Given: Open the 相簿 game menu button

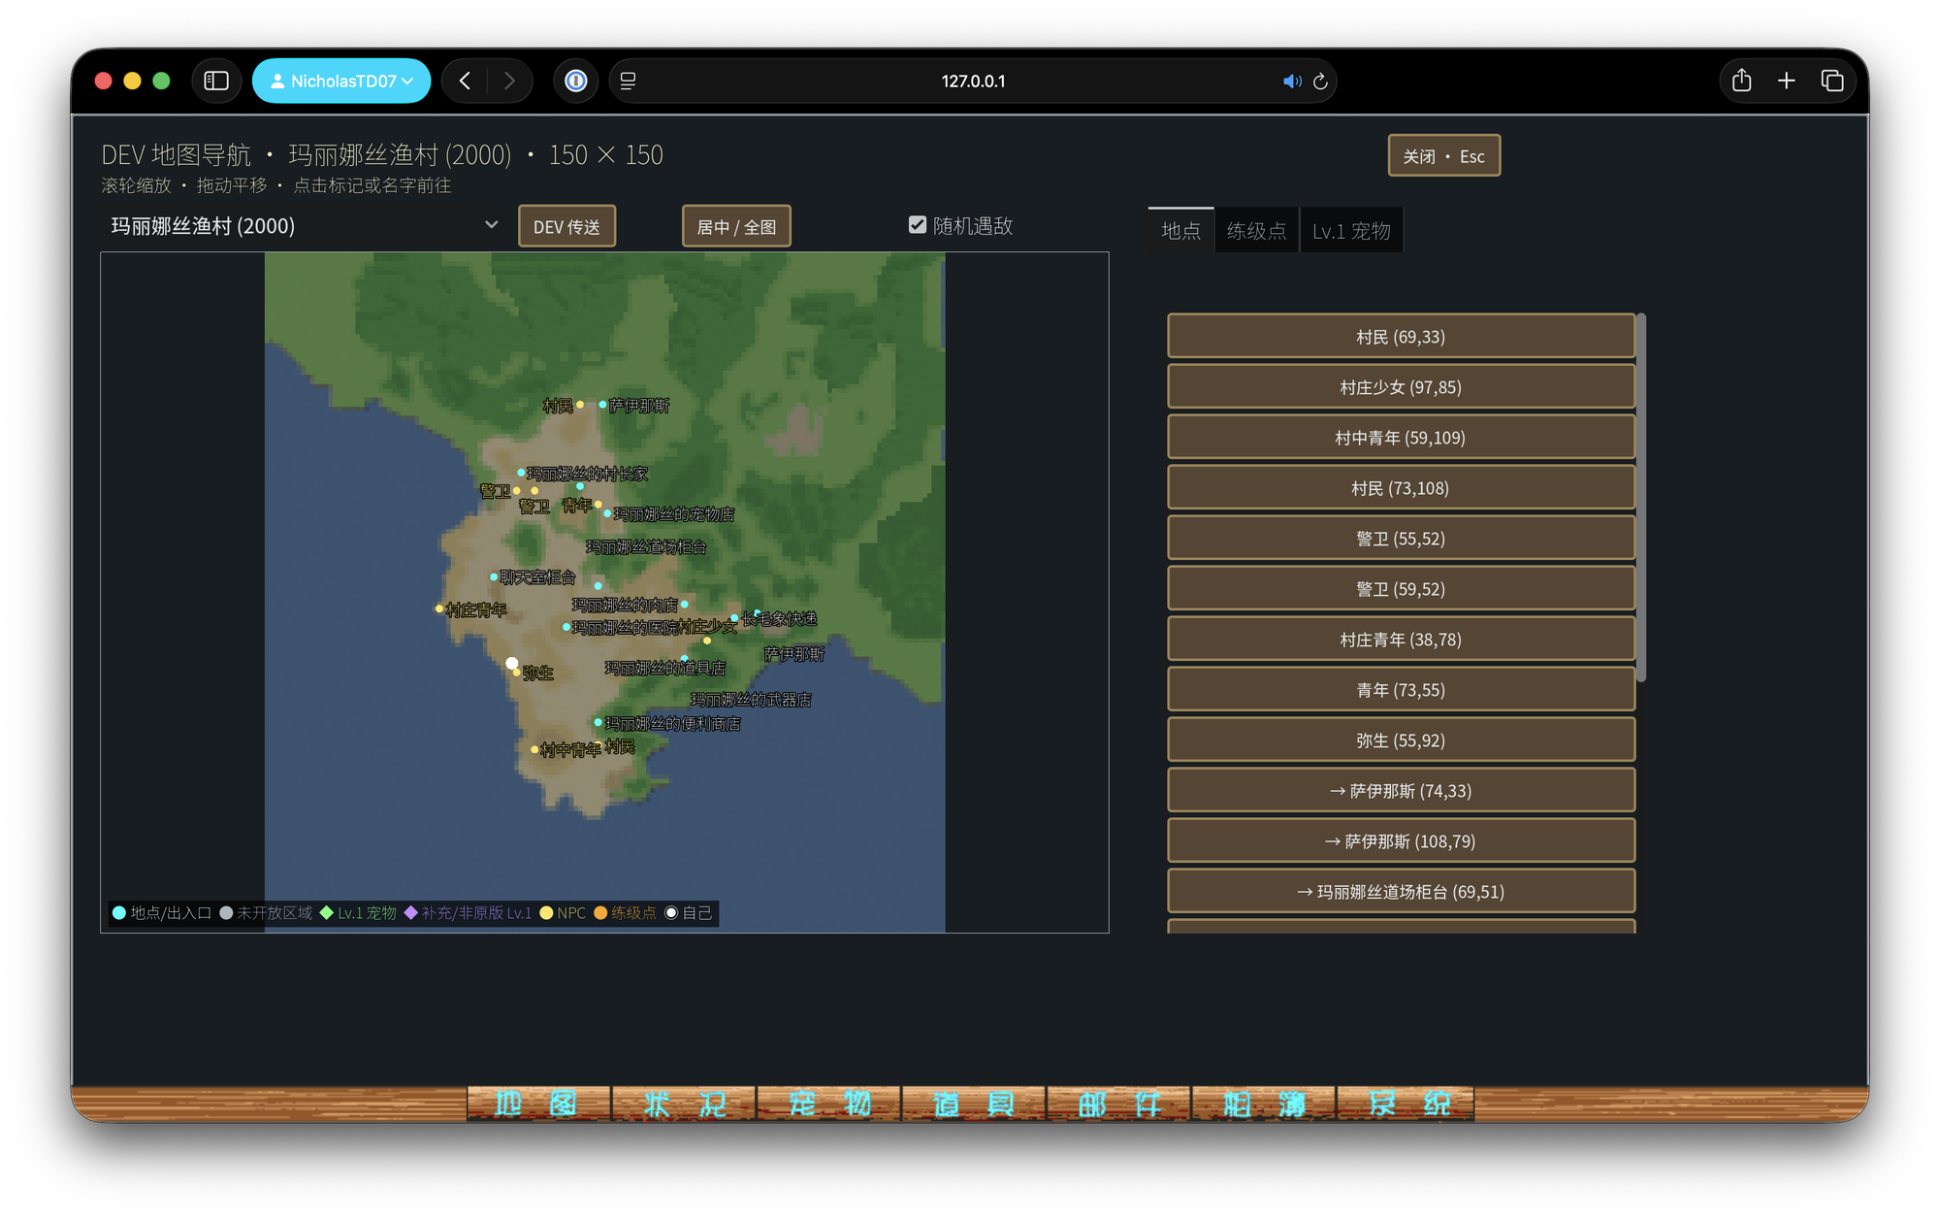Looking at the screenshot, I should coord(1263,1103).
